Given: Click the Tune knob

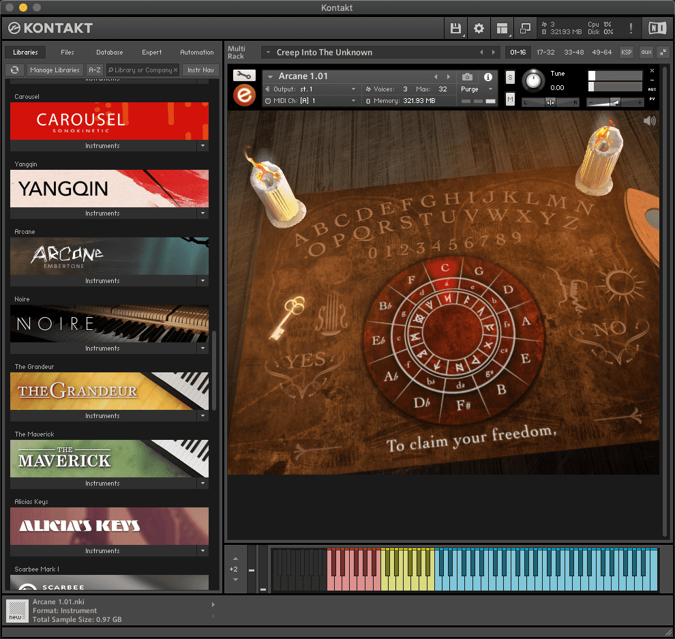Looking at the screenshot, I should click(533, 80).
